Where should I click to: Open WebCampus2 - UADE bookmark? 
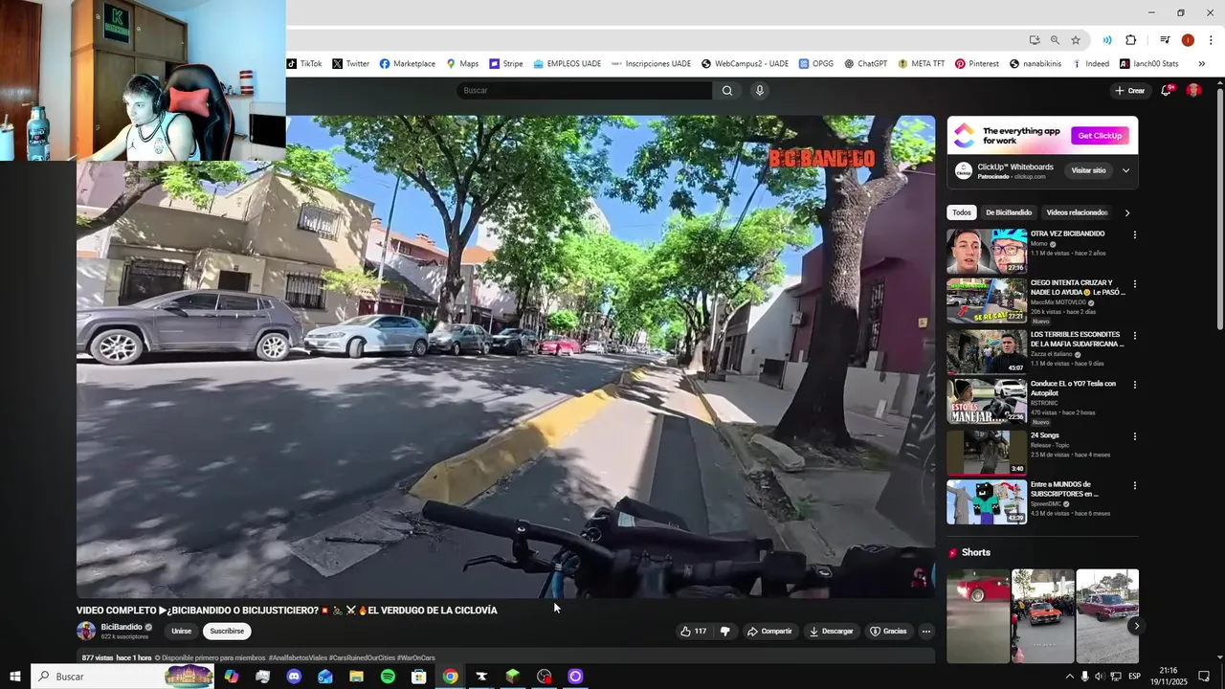[x=745, y=64]
